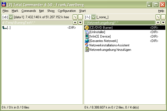Click the parent directory up-arrow icon

pyautogui.click(x=4, y=28)
